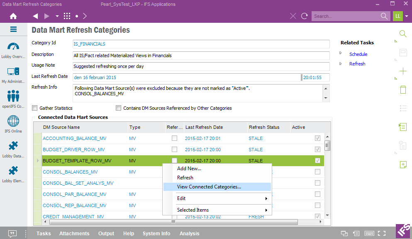Check Contains DM Sources Referenced by Other Categories
This screenshot has height=239, width=412.
[x=119, y=108]
